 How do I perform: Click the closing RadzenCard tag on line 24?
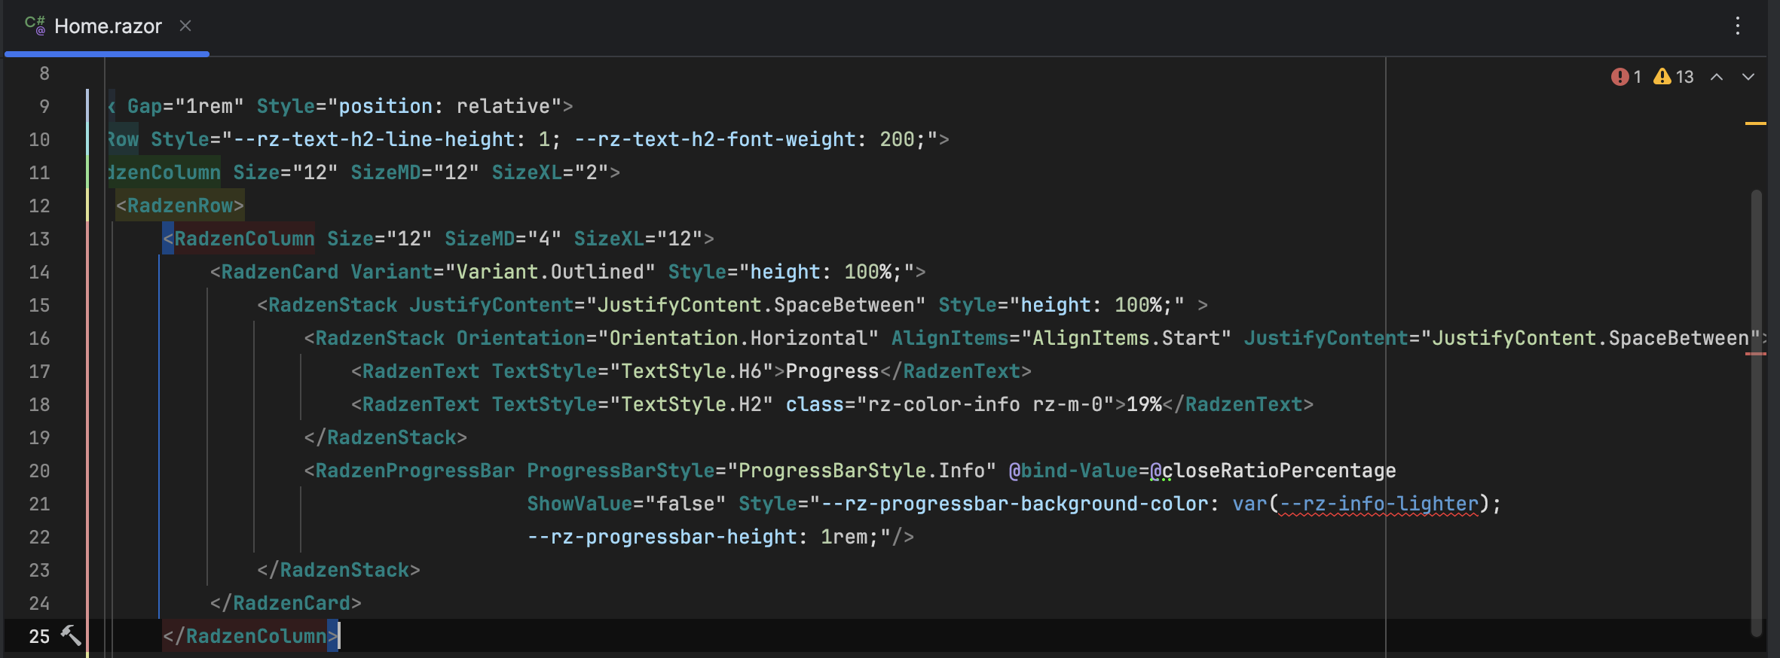pyautogui.click(x=286, y=603)
